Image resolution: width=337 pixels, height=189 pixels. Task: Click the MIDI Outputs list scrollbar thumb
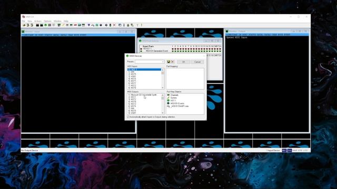[x=163, y=98]
